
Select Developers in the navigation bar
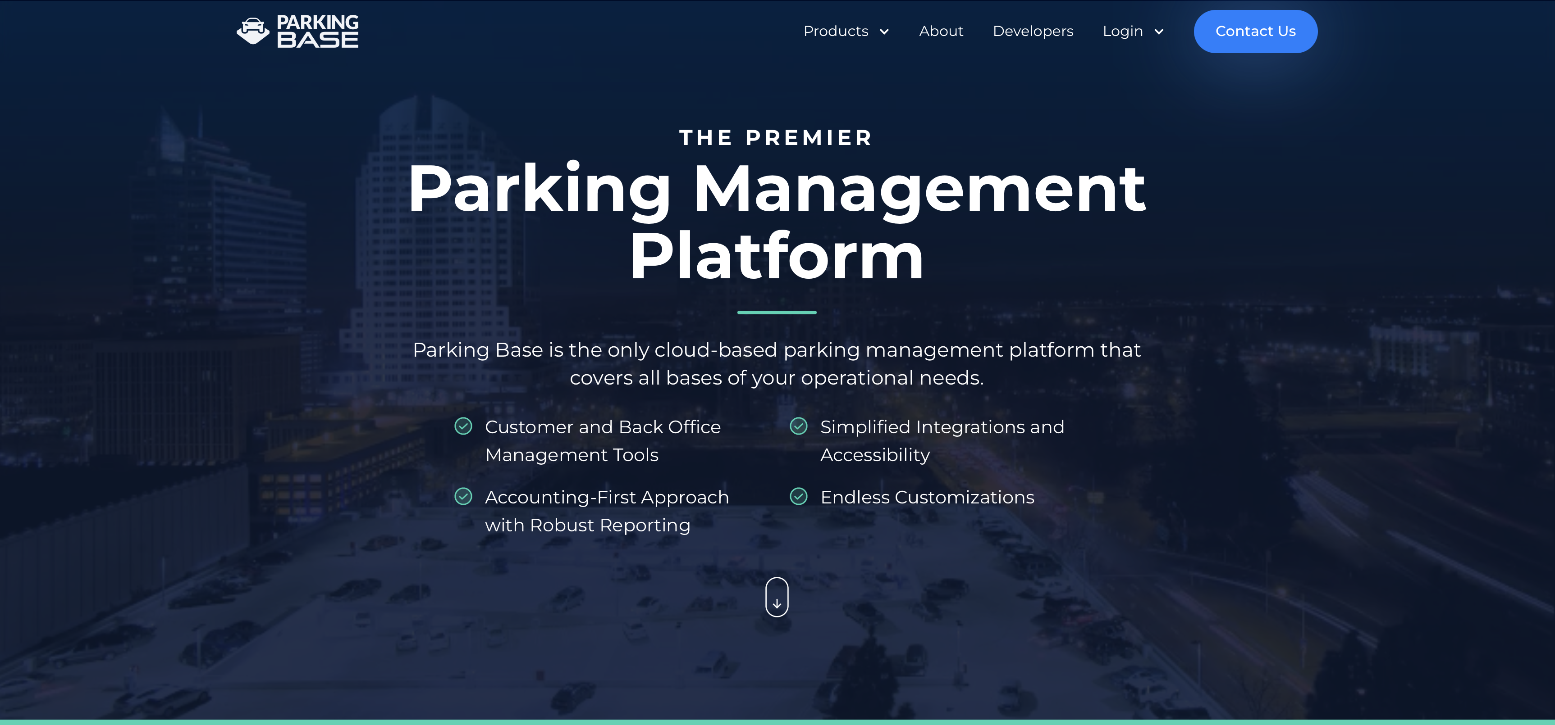tap(1033, 32)
